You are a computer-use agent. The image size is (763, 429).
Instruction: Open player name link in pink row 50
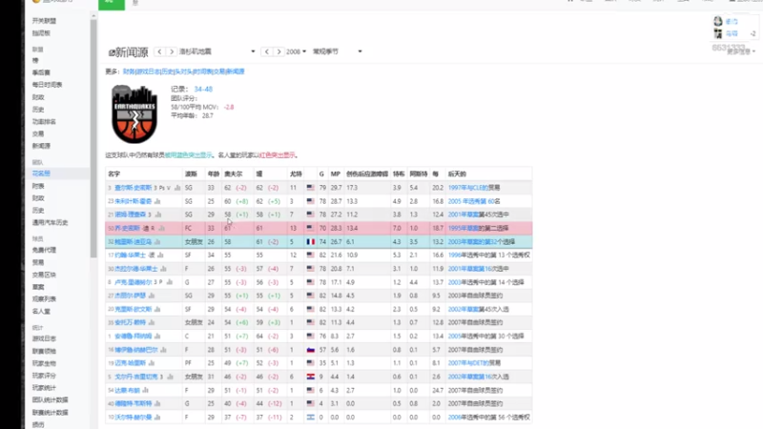(128, 228)
